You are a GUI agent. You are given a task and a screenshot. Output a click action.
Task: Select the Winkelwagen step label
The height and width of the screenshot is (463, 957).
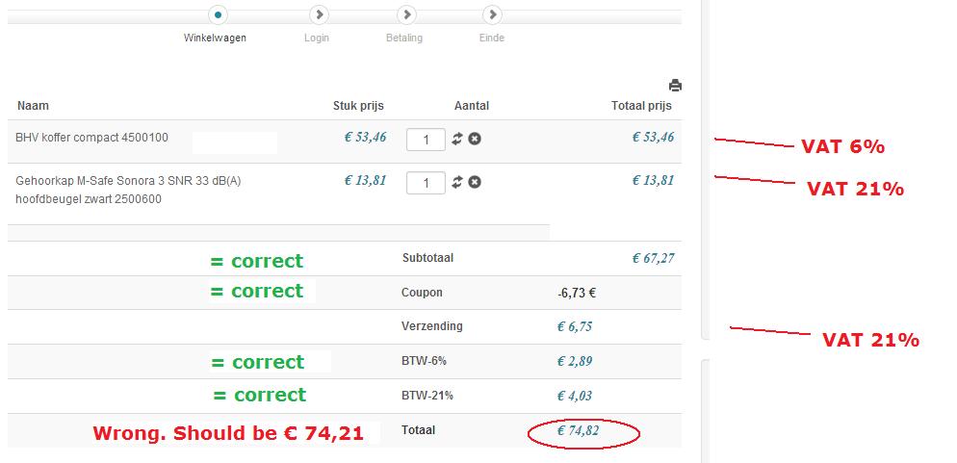click(215, 39)
